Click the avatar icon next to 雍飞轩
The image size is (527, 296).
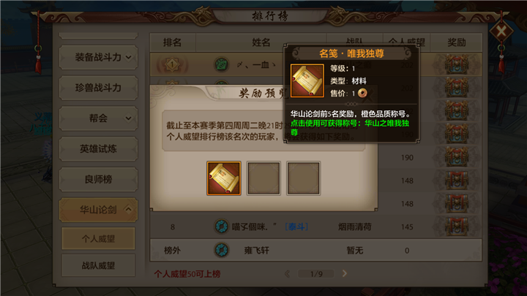222,250
